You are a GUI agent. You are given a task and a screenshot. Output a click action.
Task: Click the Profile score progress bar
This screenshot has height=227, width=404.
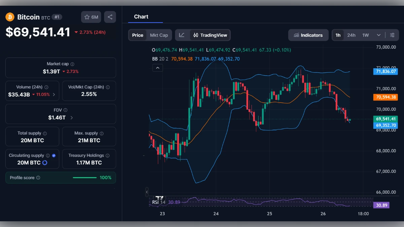pos(85,177)
